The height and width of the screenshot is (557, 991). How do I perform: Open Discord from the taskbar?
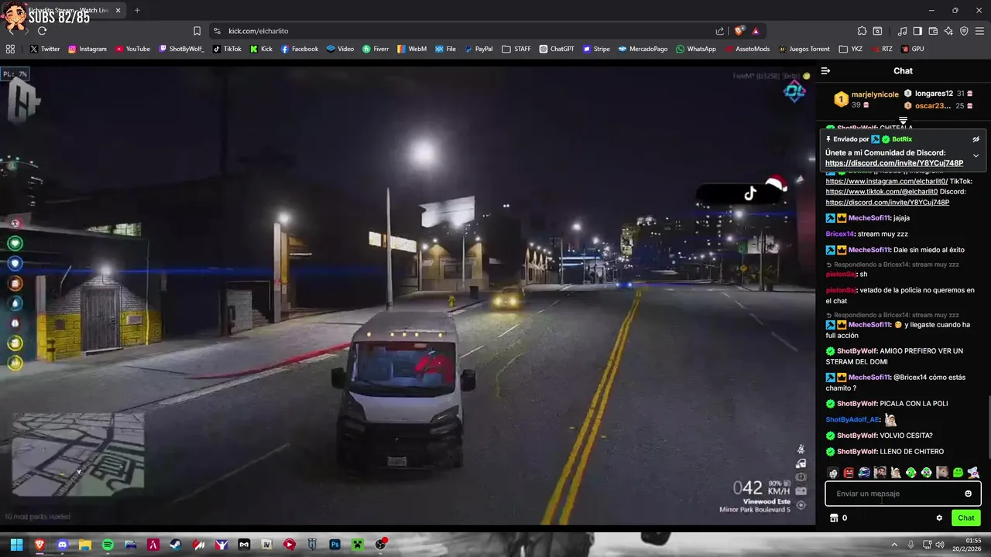point(62,545)
